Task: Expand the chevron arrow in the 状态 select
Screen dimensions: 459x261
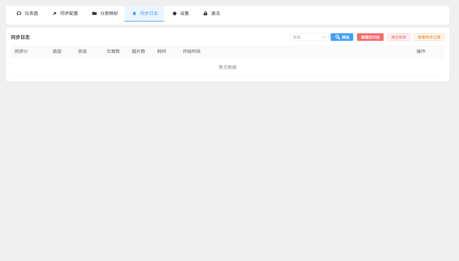Action: click(x=324, y=37)
